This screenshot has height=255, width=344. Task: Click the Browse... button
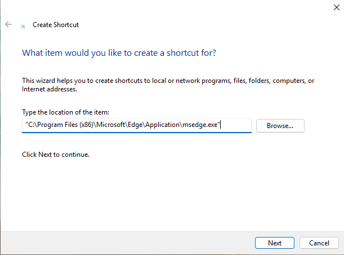[x=280, y=126]
